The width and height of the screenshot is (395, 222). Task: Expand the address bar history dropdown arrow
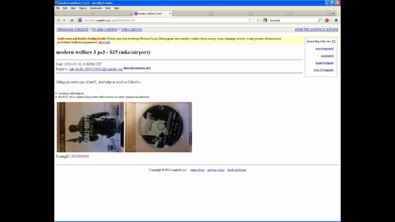coord(254,20)
